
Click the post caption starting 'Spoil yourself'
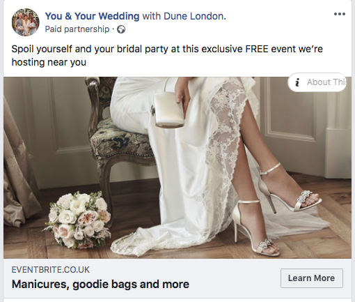tap(167, 56)
